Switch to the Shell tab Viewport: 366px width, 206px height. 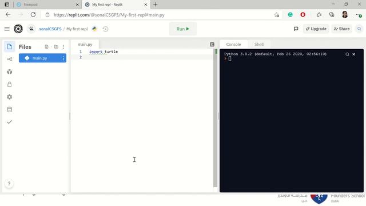(x=259, y=45)
